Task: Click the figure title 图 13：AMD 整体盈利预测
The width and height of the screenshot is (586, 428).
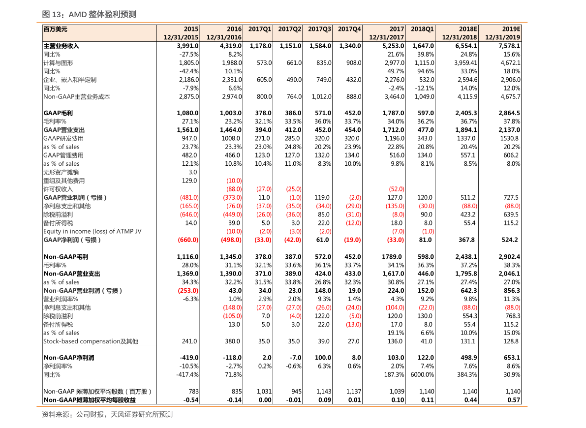Action: (x=89, y=15)
